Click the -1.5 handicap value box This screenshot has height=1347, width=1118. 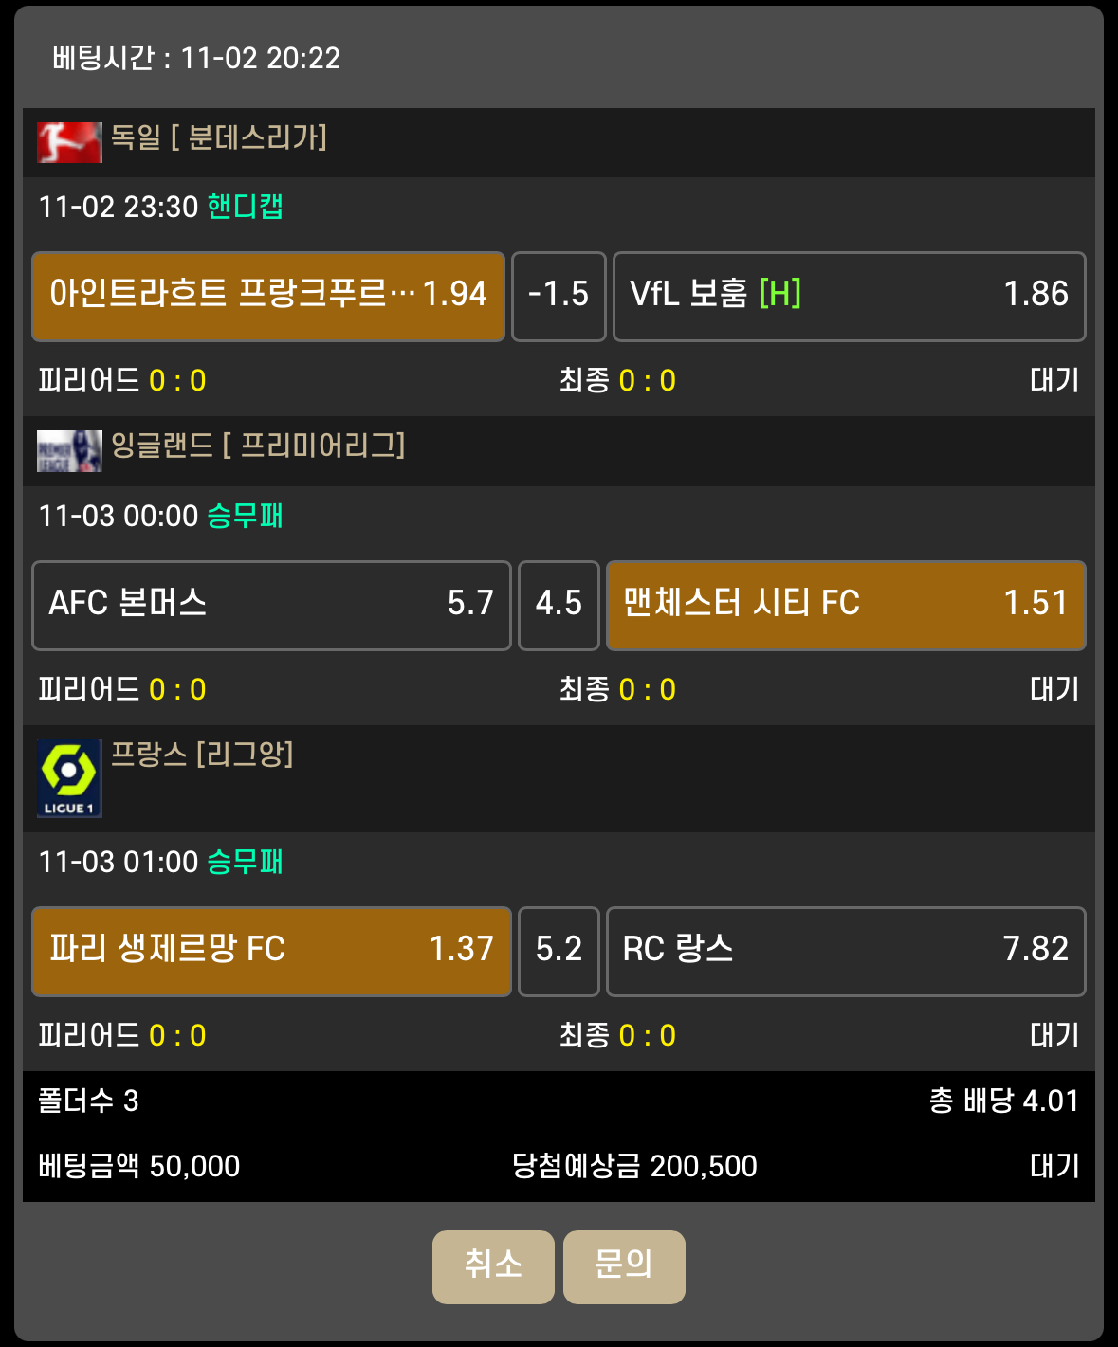[559, 296]
